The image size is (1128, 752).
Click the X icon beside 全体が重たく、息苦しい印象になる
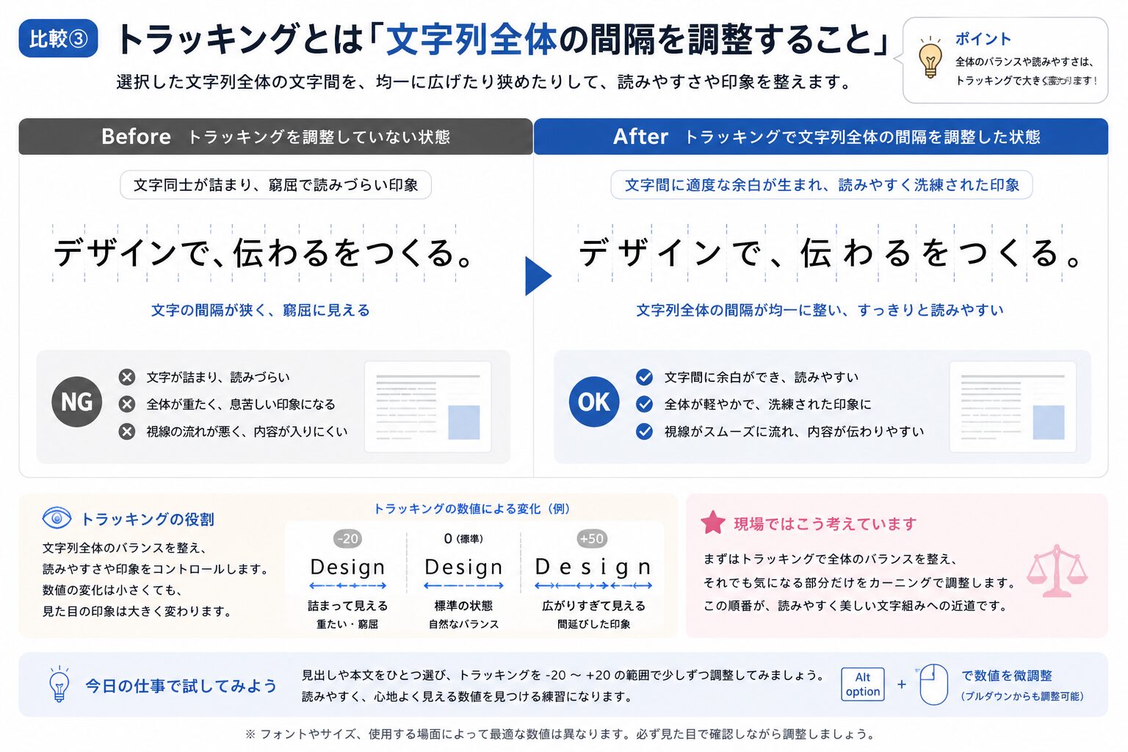pos(127,404)
